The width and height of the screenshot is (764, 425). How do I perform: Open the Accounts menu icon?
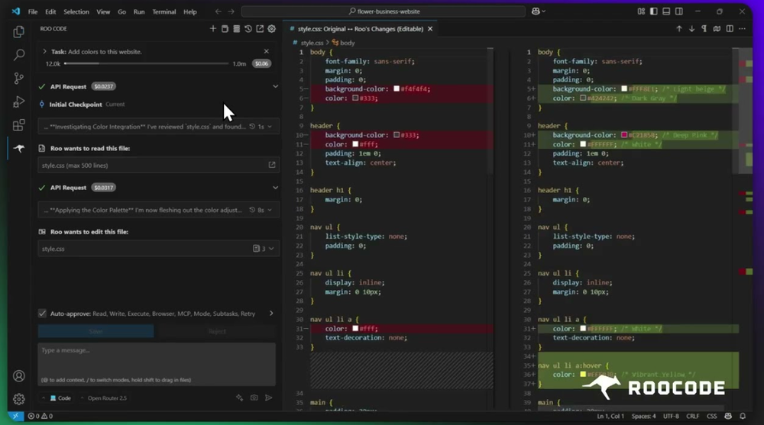[18, 376]
